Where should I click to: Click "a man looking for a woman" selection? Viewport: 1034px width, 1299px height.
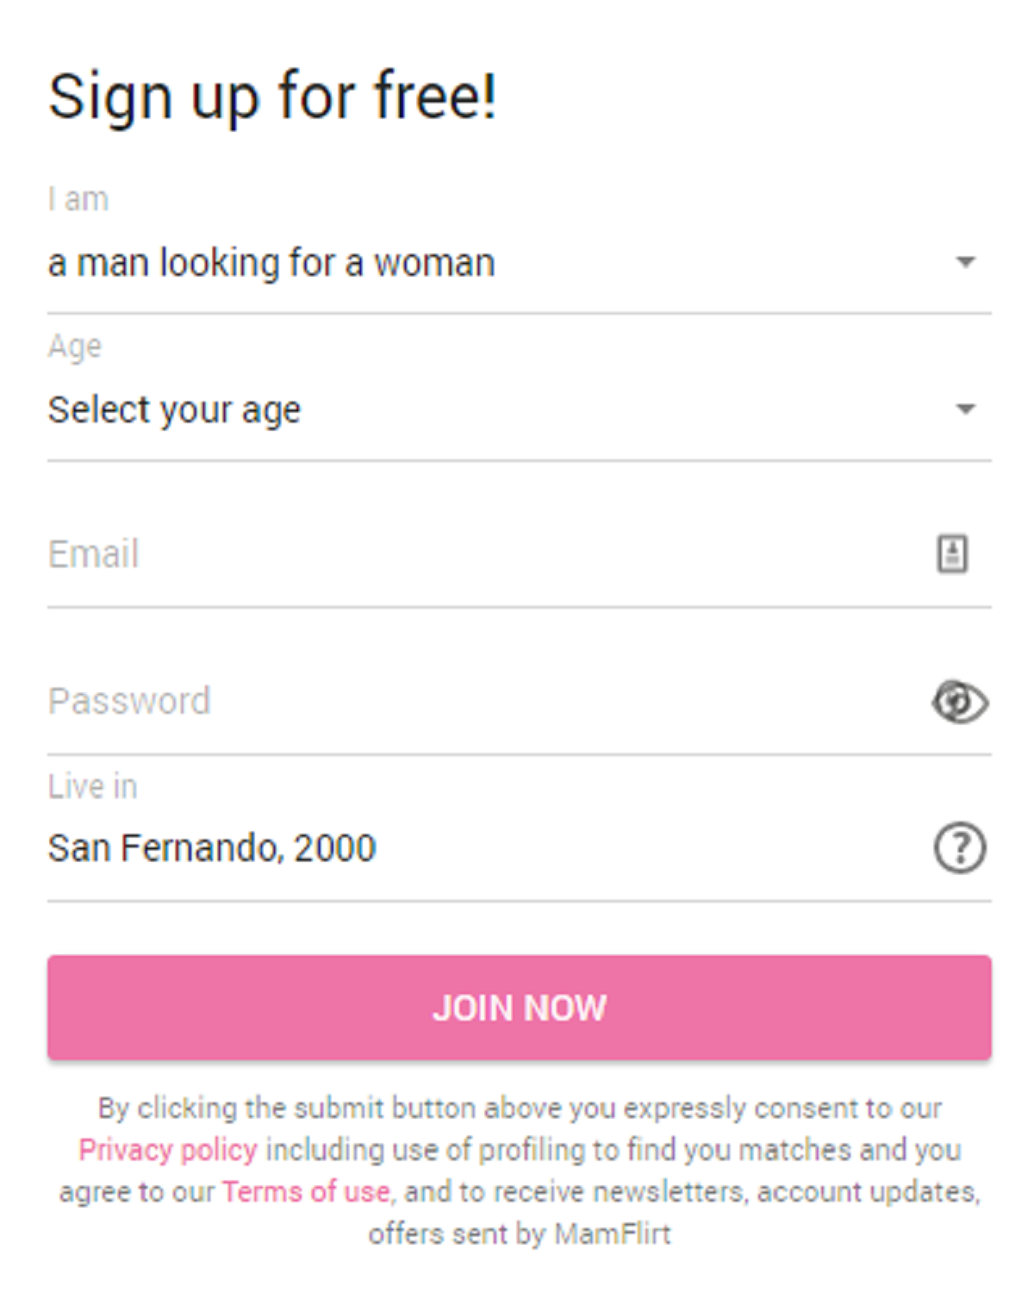coord(271,263)
